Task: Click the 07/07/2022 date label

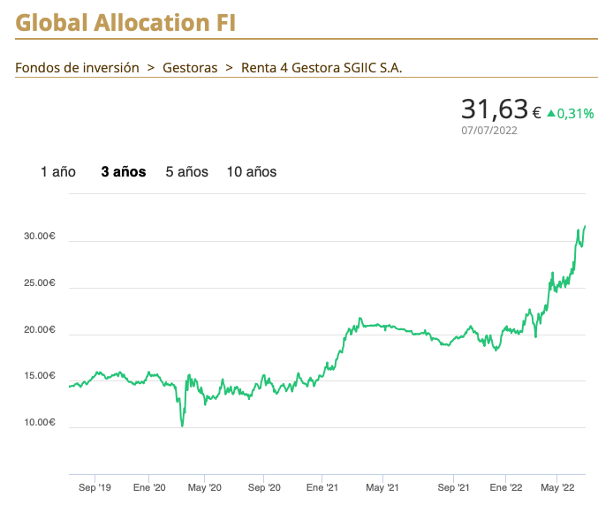Action: pyautogui.click(x=489, y=131)
